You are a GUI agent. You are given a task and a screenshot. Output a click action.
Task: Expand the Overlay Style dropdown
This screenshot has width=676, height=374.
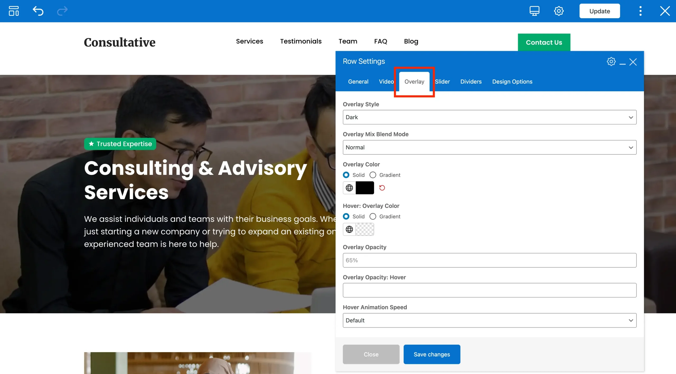click(x=489, y=117)
